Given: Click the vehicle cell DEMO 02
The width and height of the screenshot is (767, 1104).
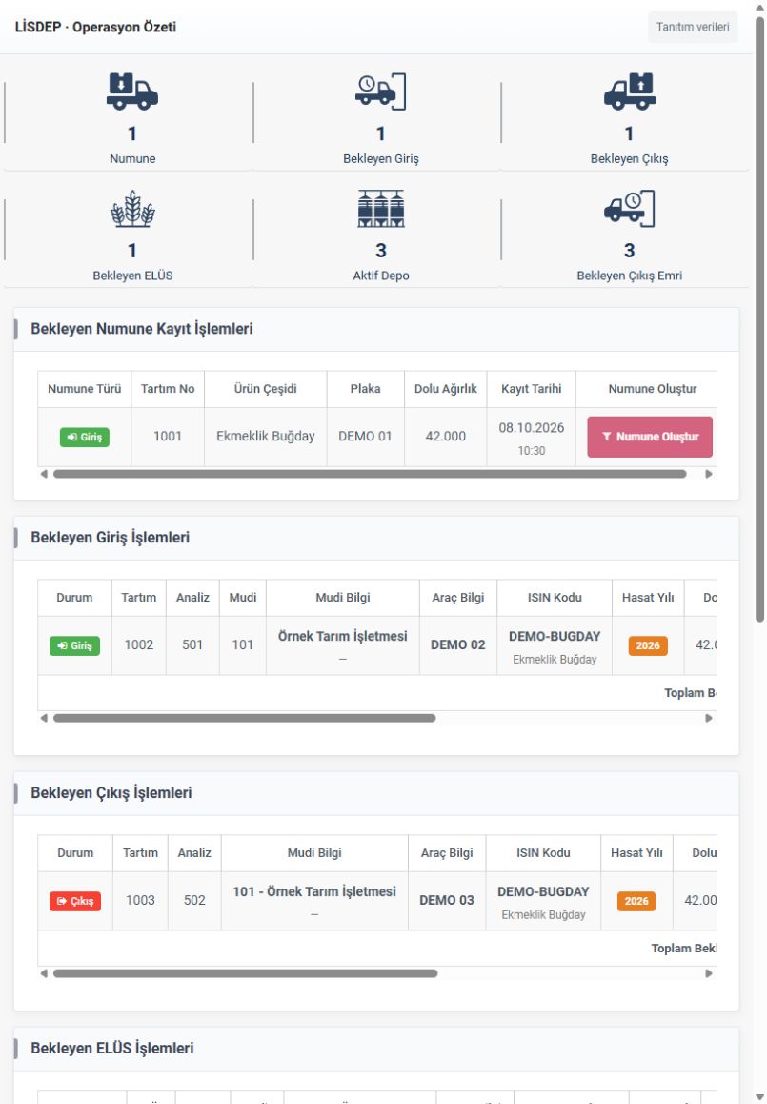Looking at the screenshot, I should [458, 645].
